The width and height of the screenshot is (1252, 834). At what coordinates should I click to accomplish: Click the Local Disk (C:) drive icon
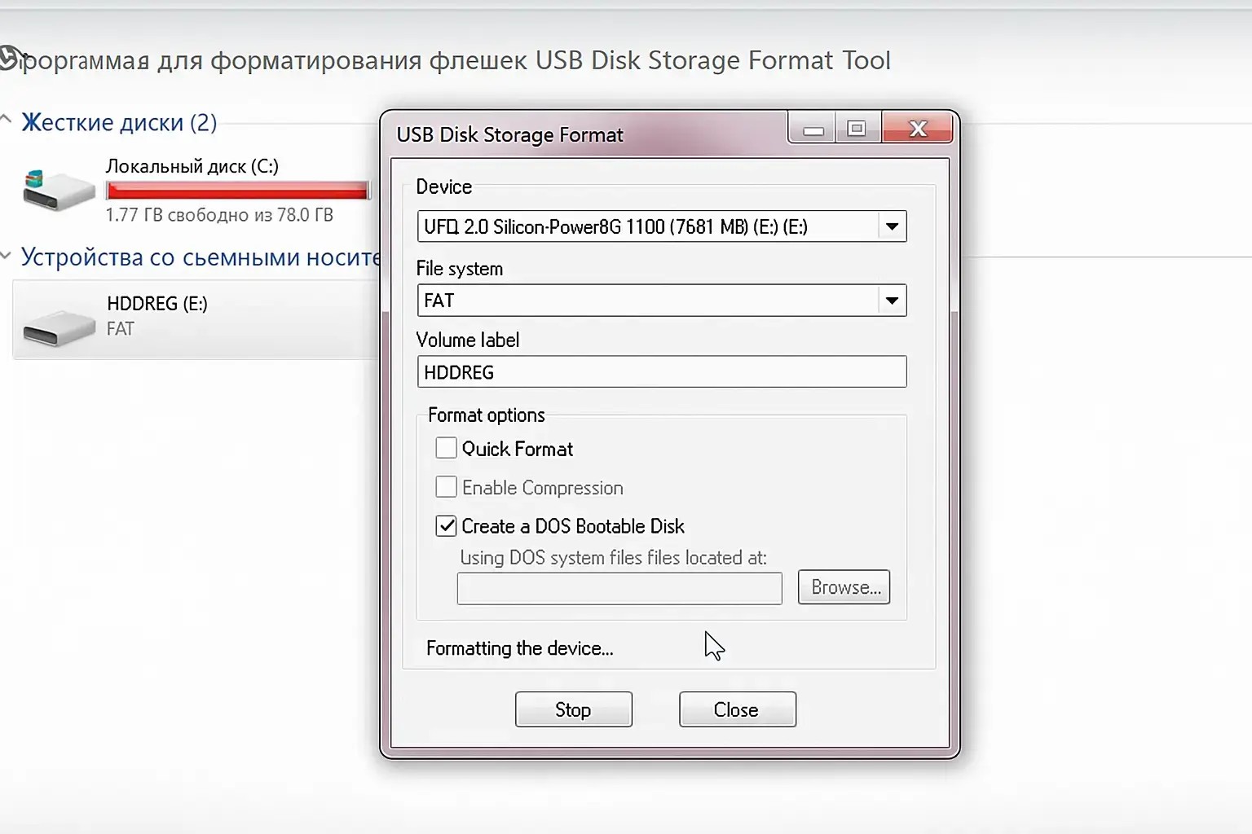(x=59, y=191)
